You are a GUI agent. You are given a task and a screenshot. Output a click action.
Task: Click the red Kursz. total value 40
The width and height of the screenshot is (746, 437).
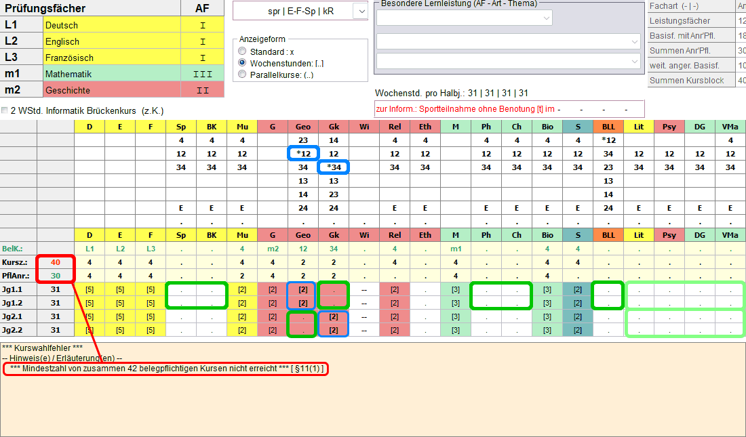click(56, 262)
